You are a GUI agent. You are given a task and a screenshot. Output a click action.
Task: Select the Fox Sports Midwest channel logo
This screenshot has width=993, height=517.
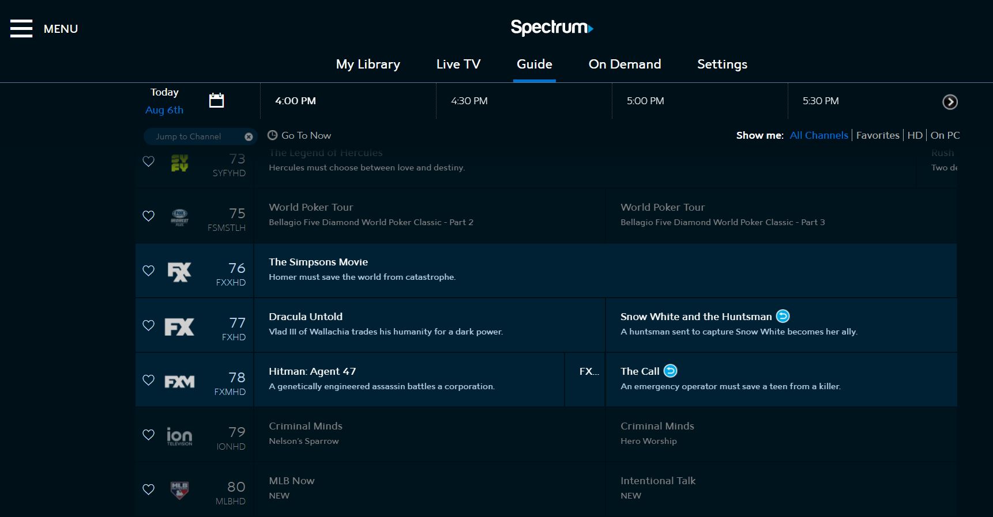(179, 217)
